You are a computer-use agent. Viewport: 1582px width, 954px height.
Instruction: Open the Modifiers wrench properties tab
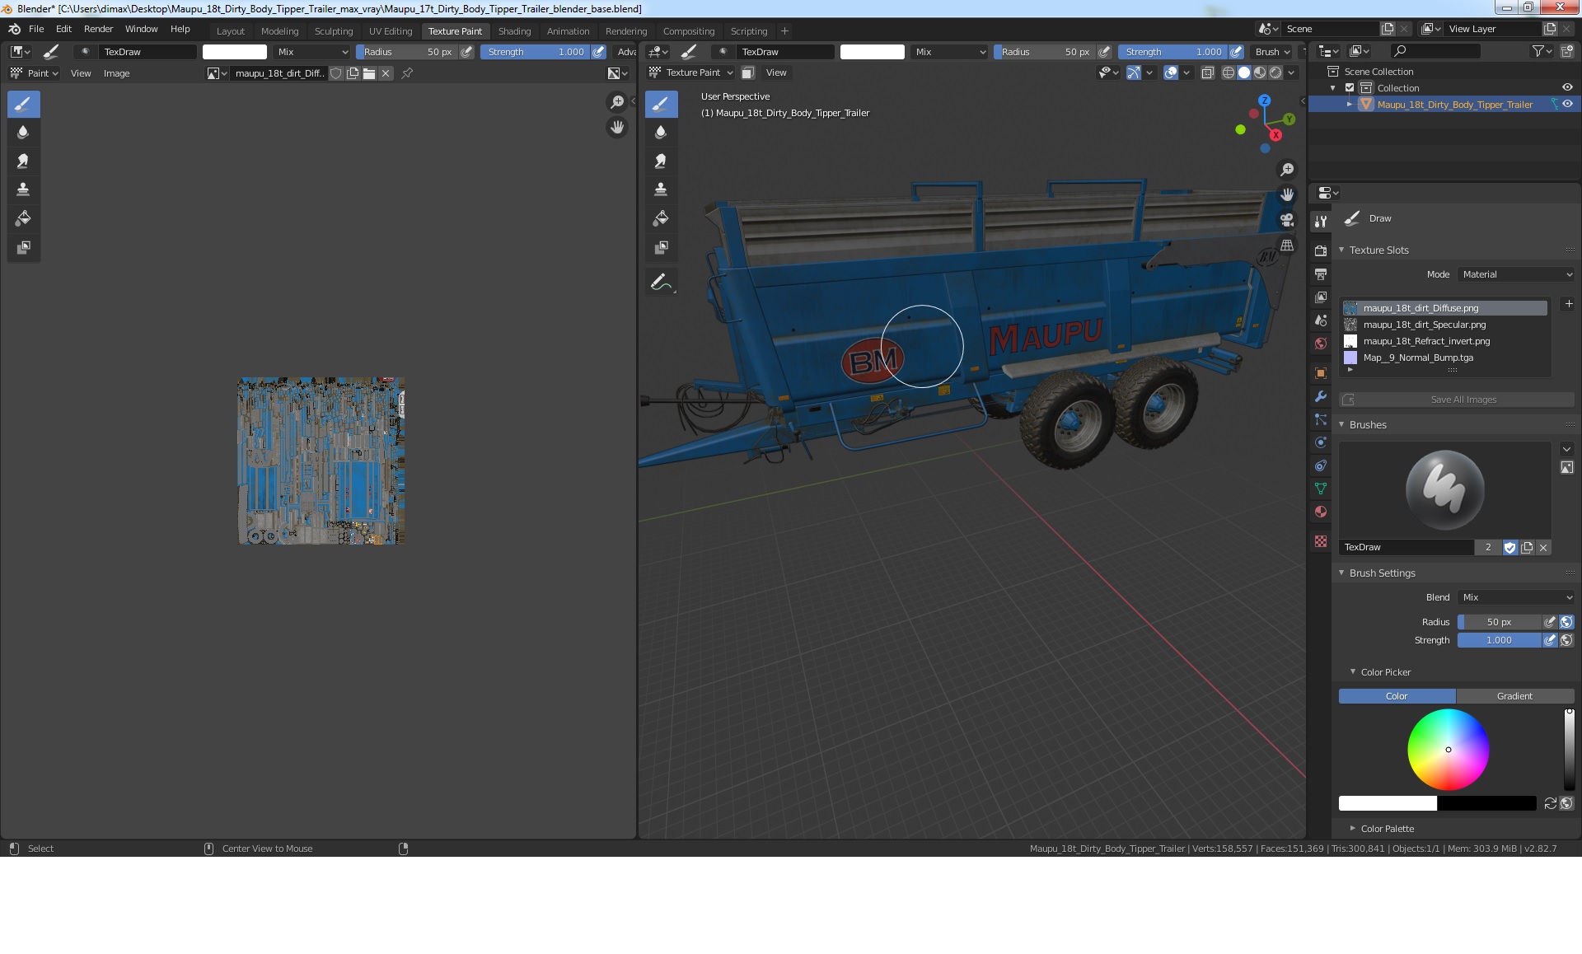1321,396
